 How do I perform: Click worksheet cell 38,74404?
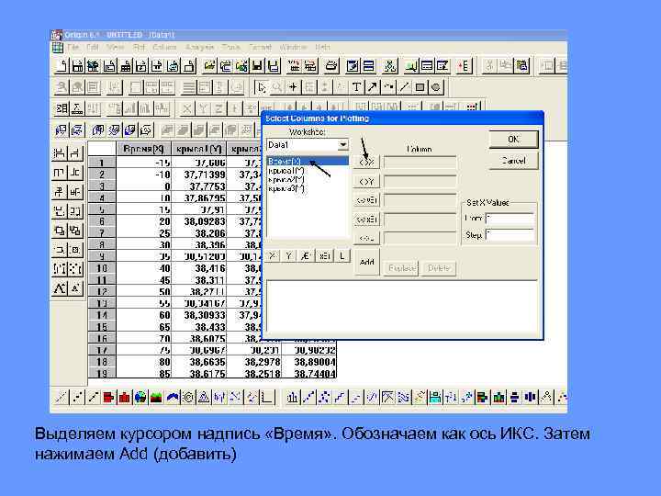[310, 373]
